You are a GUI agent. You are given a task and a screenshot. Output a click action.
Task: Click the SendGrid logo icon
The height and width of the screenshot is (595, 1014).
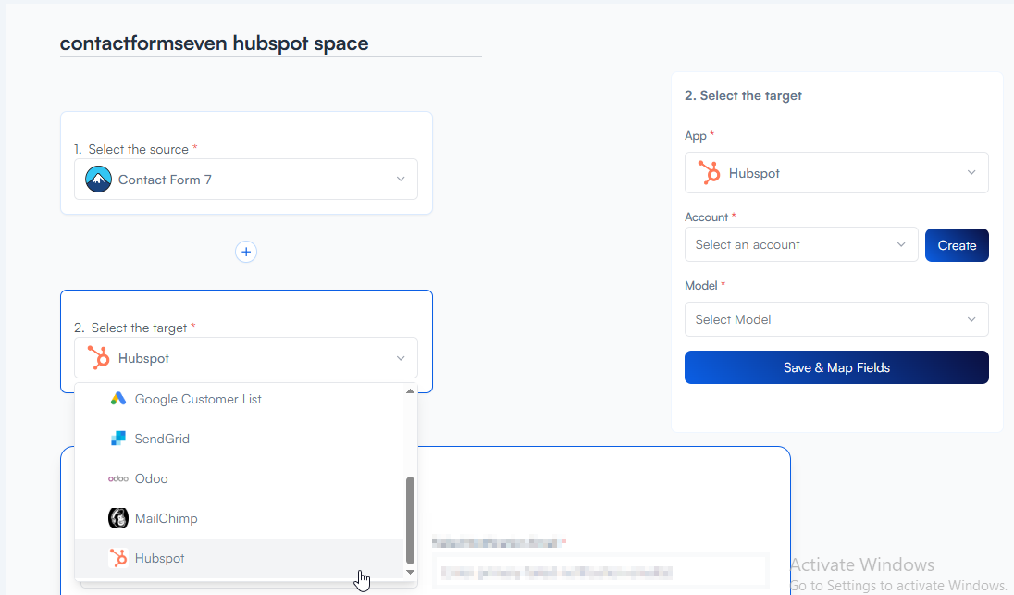118,439
